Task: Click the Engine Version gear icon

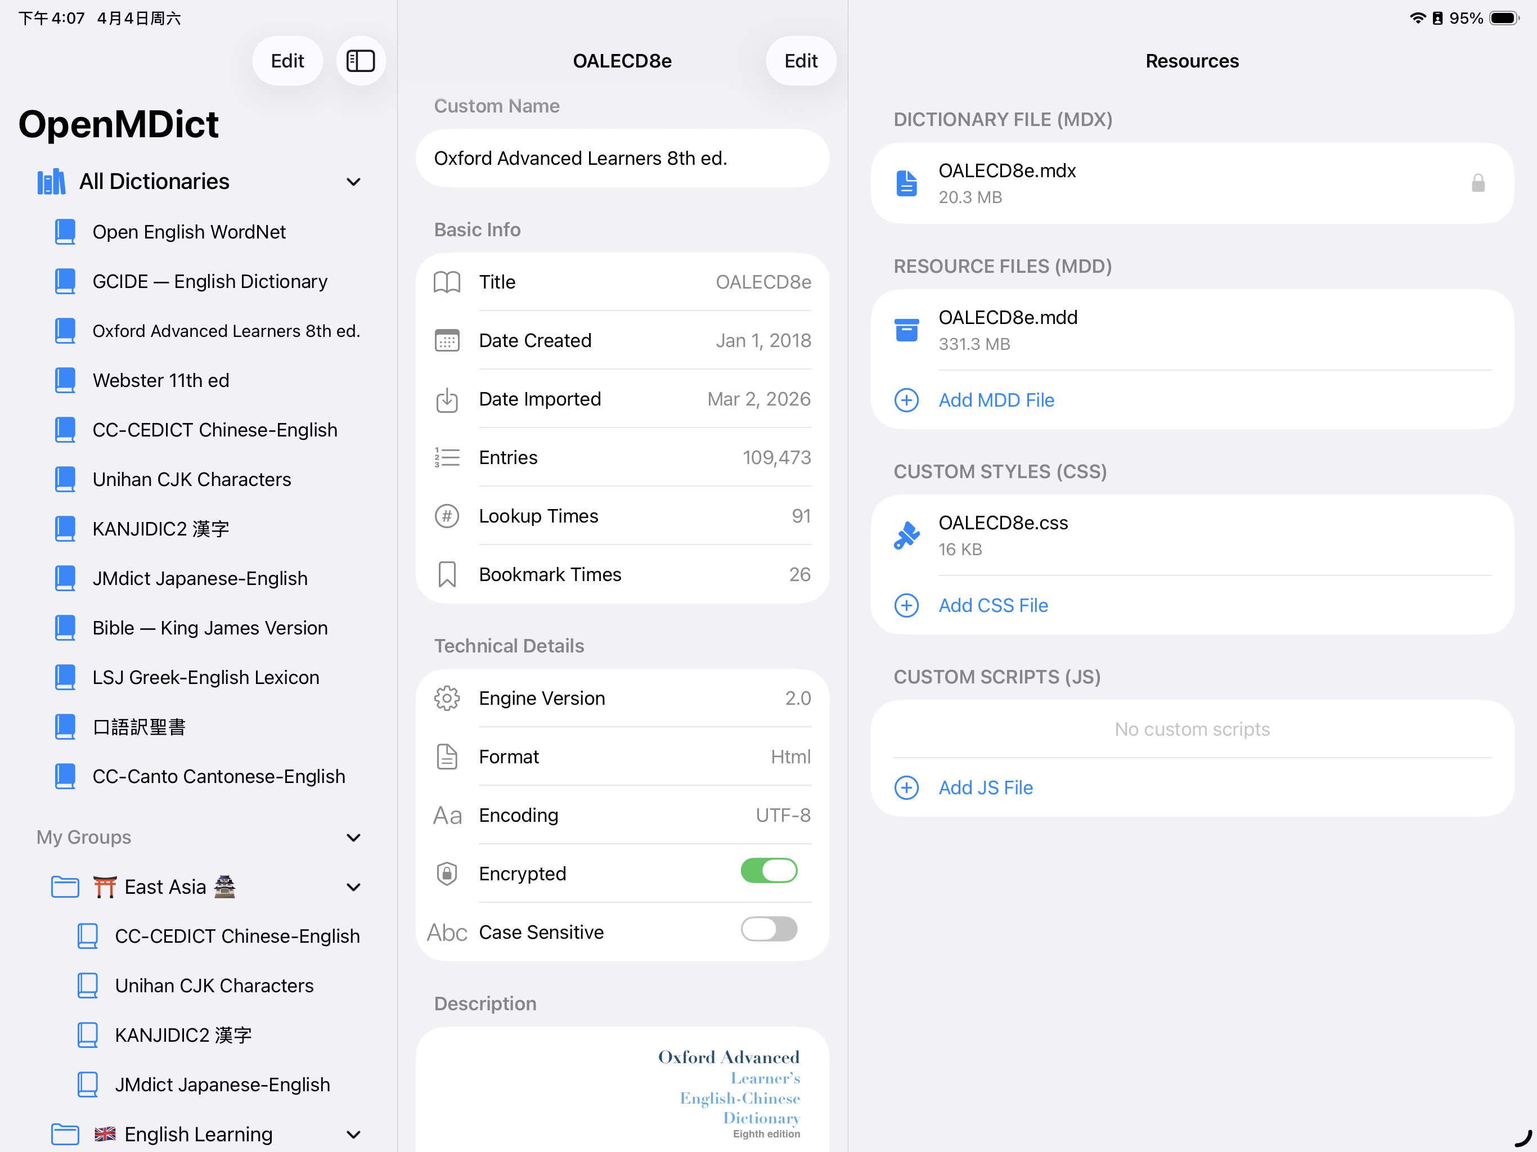Action: coord(447,698)
